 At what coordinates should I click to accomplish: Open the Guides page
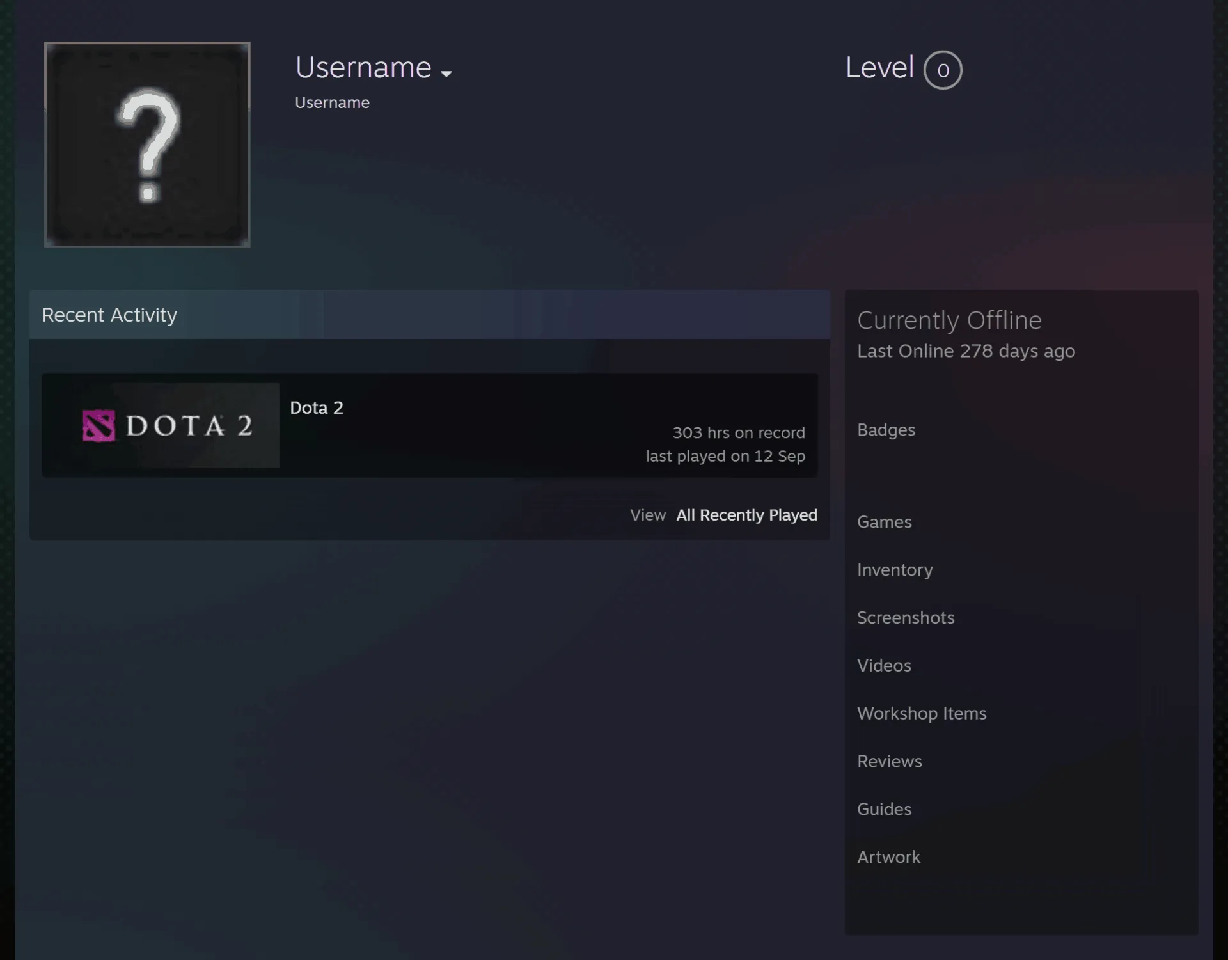[x=884, y=810]
